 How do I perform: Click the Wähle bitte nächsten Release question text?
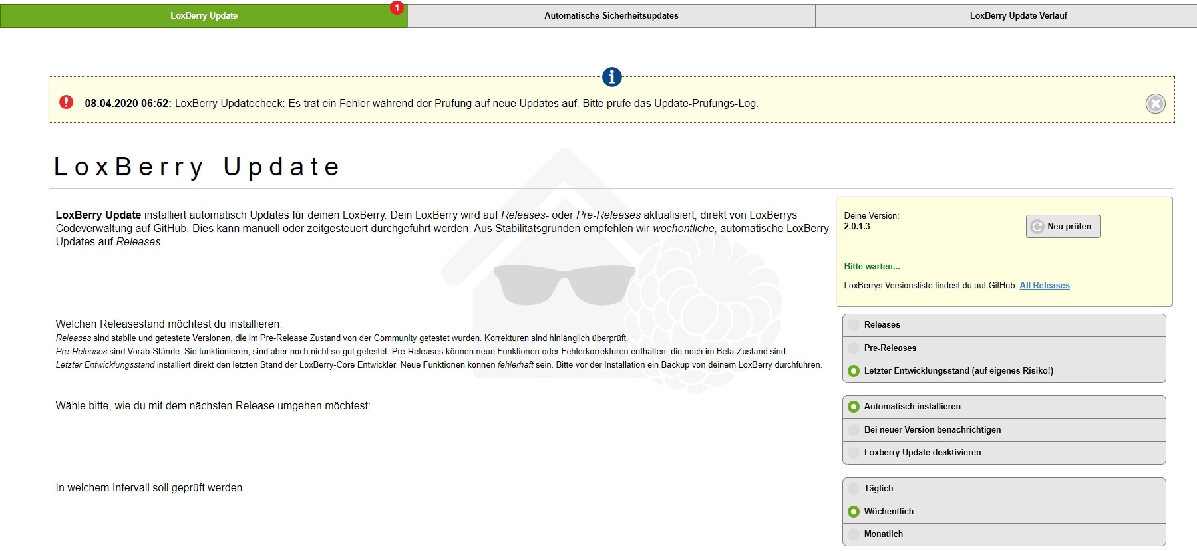pyautogui.click(x=213, y=406)
